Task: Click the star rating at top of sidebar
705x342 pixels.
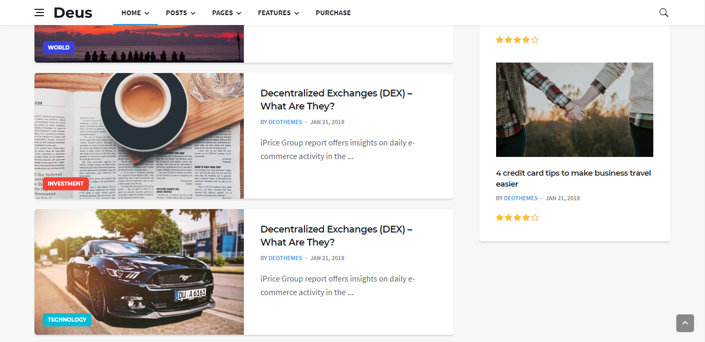Action: 516,40
